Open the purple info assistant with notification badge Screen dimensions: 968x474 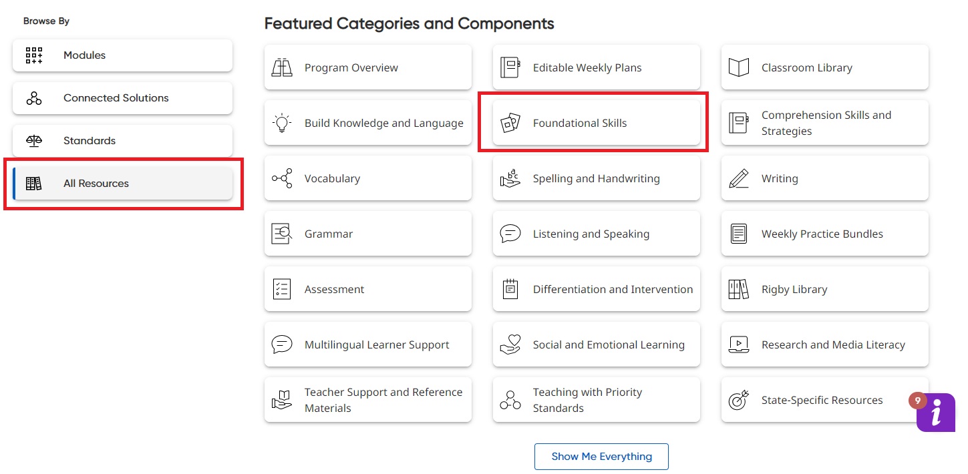point(935,413)
